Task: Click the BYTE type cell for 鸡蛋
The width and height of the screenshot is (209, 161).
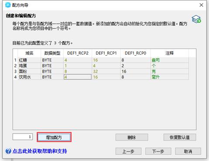Action: click(x=52, y=66)
